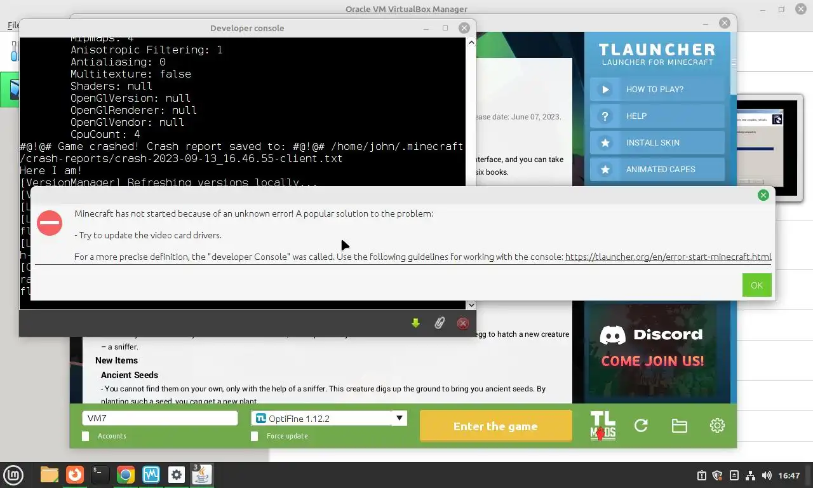Screen dimensions: 813x488
Task: Click the refresh icon in TLauncher bar
Action: (x=641, y=426)
